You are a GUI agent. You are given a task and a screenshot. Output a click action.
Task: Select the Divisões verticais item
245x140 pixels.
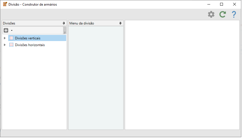[37, 38]
